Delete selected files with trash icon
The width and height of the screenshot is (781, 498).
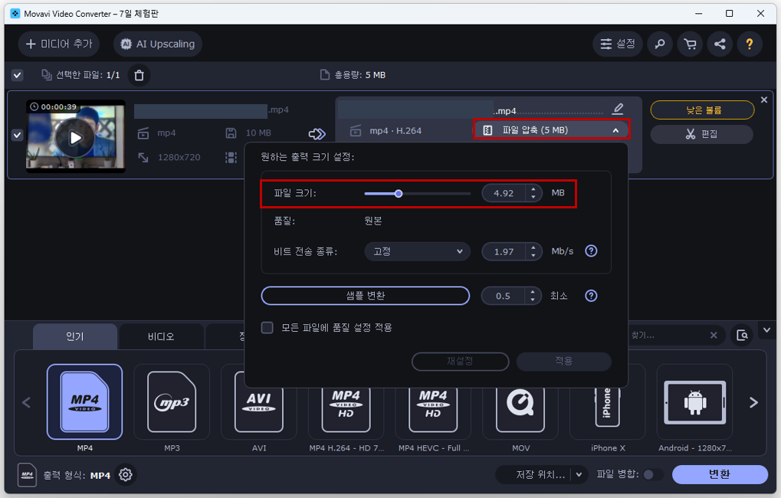click(139, 75)
